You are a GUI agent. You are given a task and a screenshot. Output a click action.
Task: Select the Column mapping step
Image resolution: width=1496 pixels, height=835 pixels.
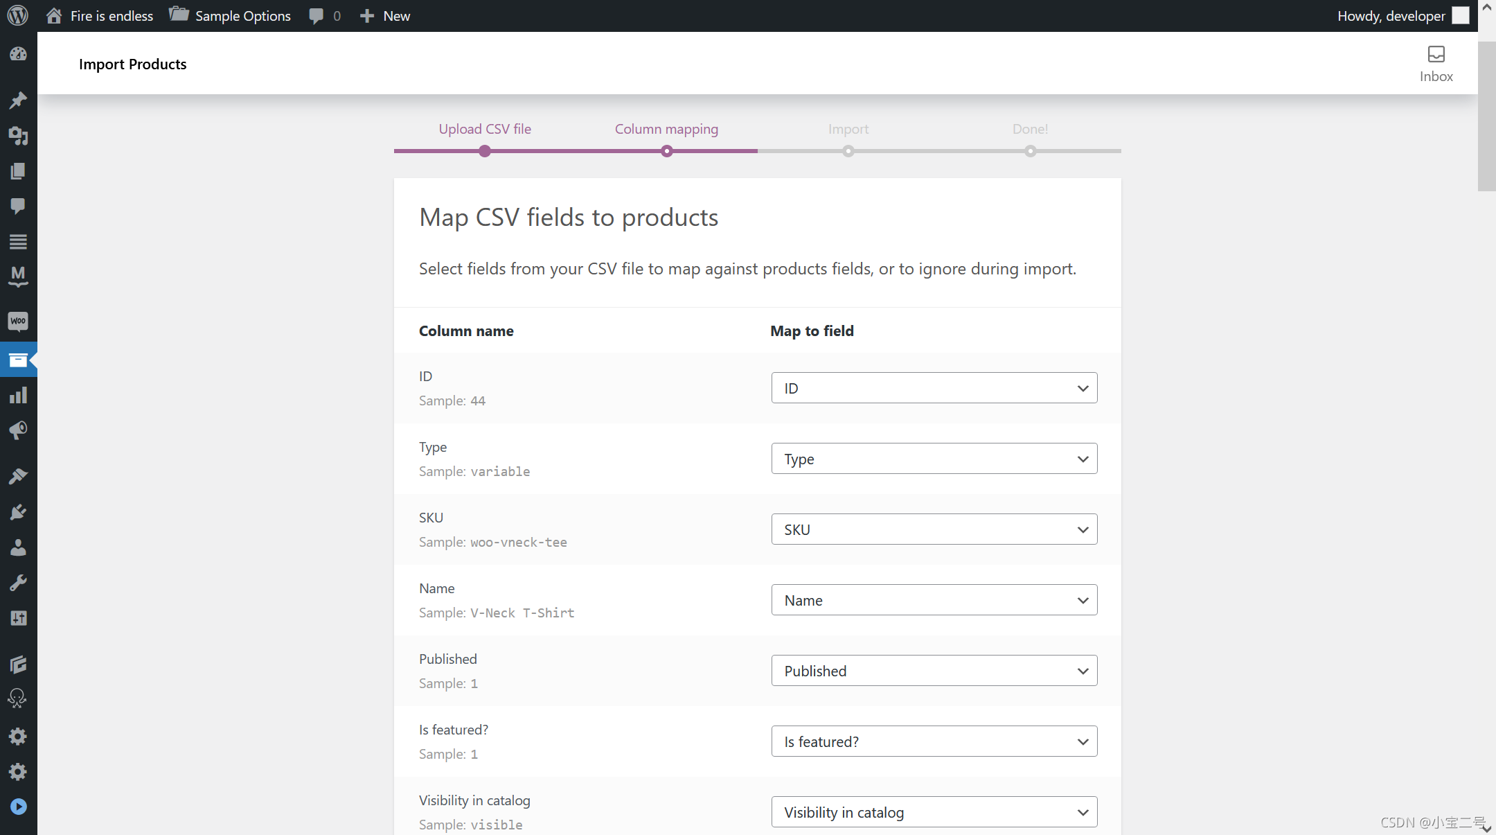coord(666,130)
